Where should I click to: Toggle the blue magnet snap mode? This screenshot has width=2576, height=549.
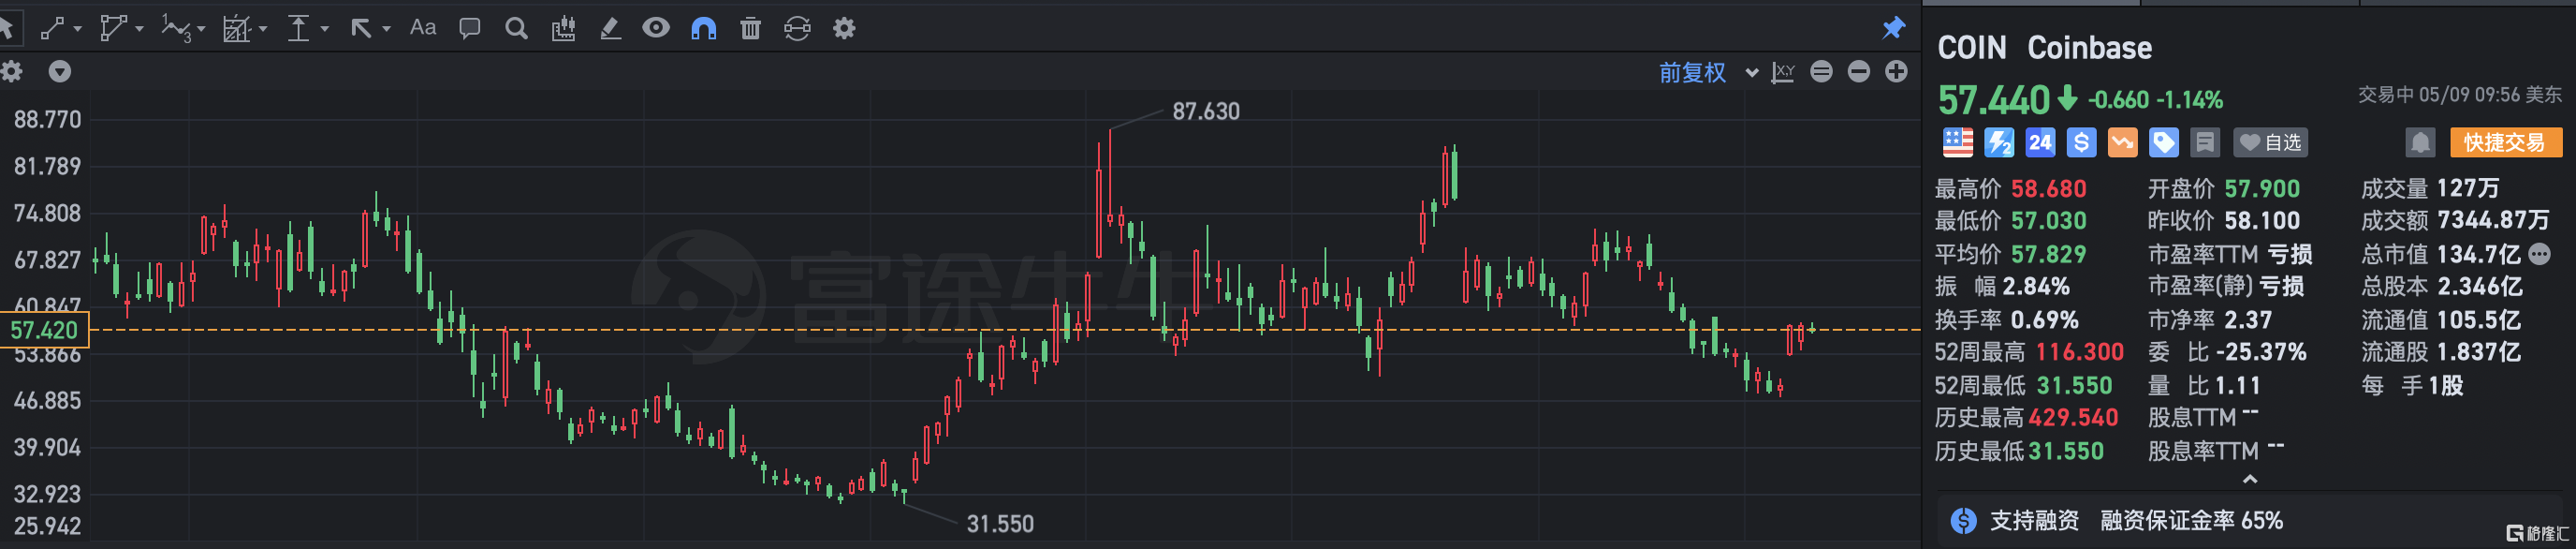(704, 28)
